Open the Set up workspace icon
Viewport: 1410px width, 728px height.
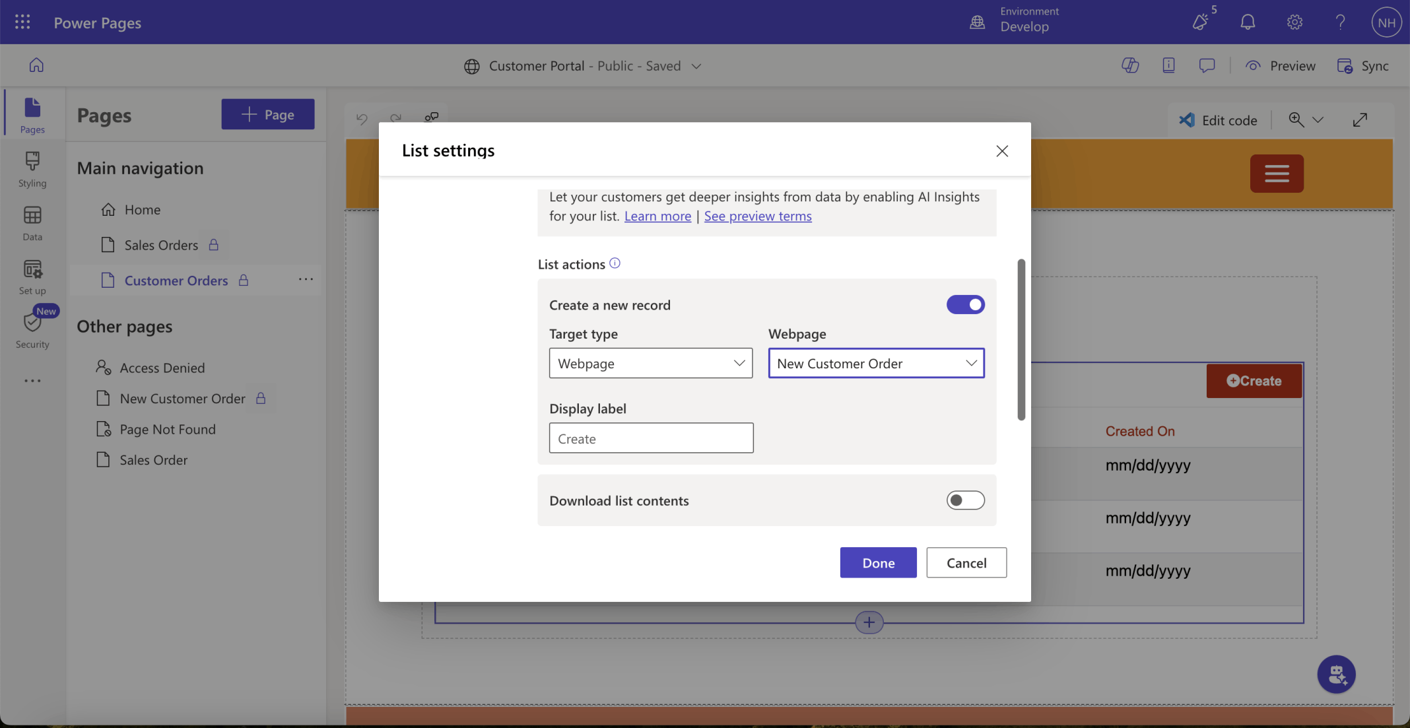click(32, 277)
